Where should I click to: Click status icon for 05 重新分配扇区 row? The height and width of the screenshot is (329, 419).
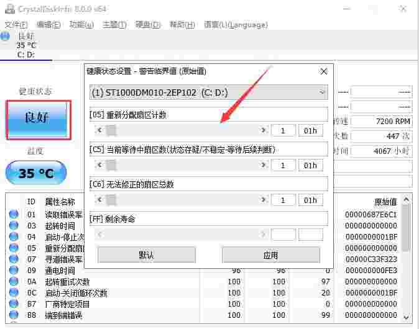[14, 248]
